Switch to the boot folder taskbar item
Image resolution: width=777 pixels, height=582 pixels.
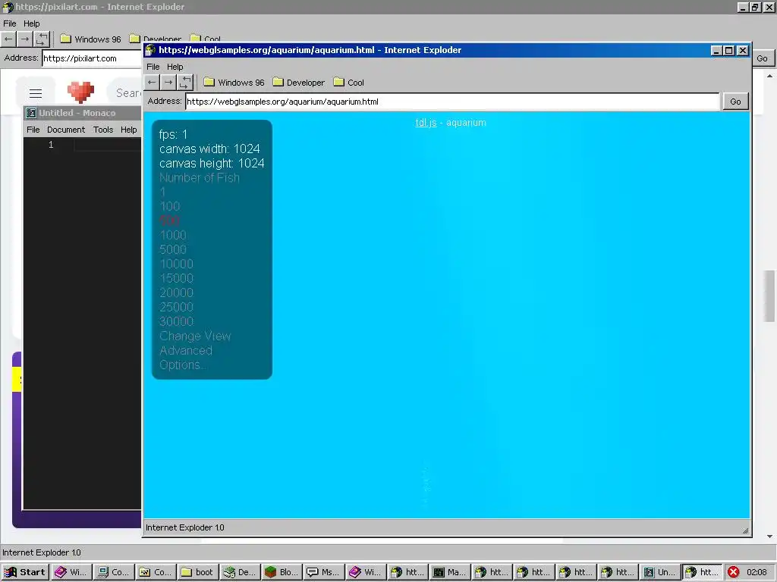coord(197,572)
